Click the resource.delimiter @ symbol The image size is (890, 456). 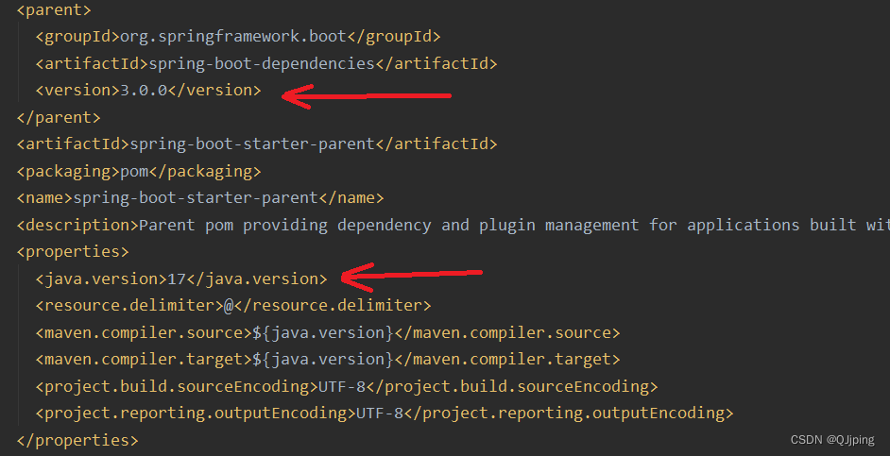coord(229,306)
